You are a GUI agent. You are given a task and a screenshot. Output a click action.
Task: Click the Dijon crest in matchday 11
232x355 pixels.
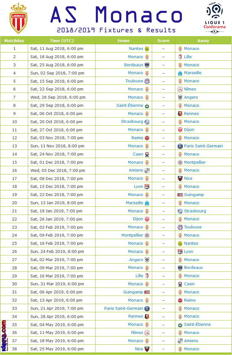pyautogui.click(x=180, y=130)
